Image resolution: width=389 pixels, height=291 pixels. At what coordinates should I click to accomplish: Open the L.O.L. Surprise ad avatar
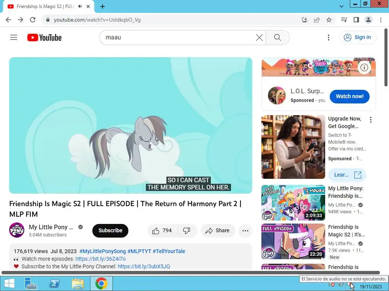tap(277, 95)
